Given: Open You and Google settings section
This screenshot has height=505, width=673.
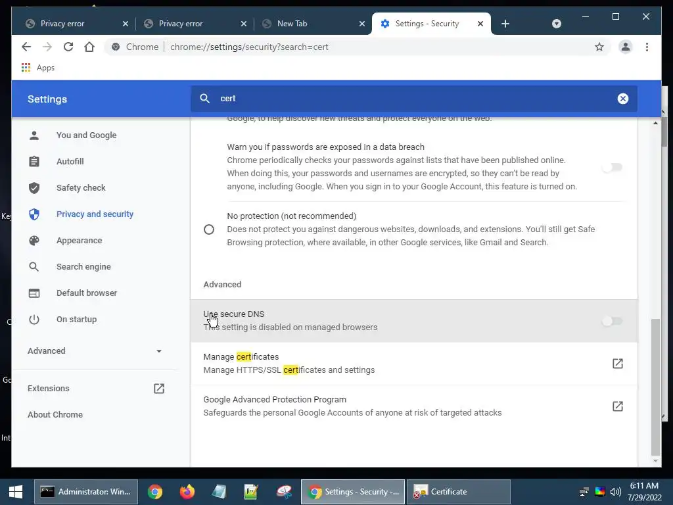Looking at the screenshot, I should click(x=86, y=135).
